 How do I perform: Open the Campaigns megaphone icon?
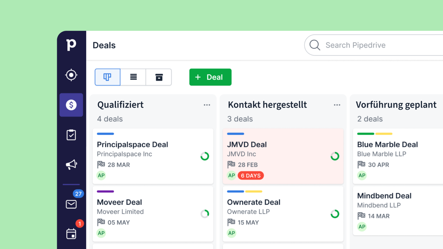(71, 165)
